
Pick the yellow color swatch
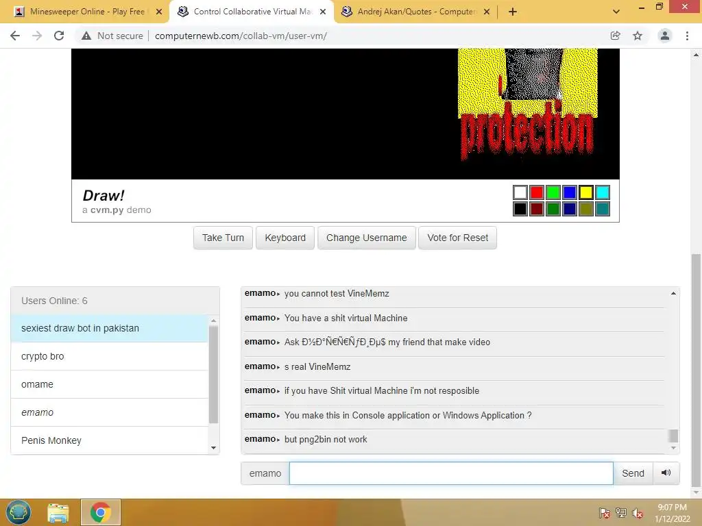click(x=586, y=192)
